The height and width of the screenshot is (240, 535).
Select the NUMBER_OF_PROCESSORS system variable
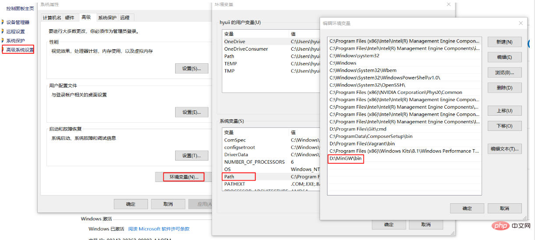click(x=271, y=162)
